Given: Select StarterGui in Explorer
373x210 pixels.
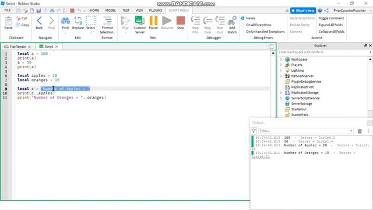Looking at the screenshot, I should click(298, 109).
